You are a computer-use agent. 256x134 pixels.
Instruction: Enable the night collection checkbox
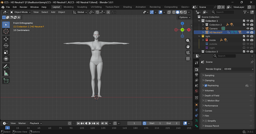pos(244,48)
